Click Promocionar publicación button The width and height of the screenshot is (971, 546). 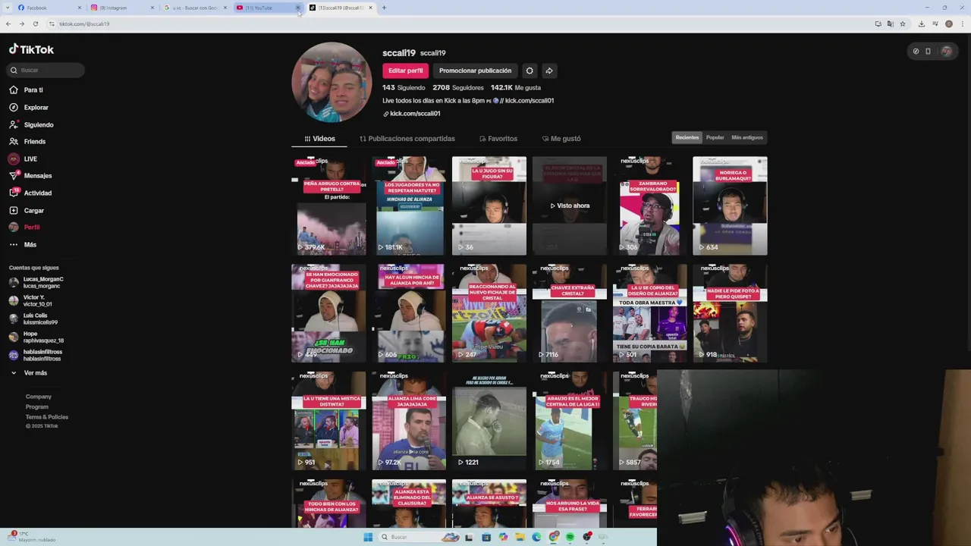pyautogui.click(x=475, y=71)
